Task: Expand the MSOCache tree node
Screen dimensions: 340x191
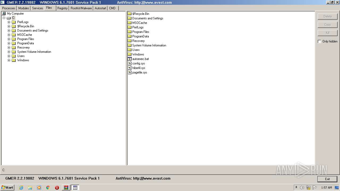Action: pyautogui.click(x=9, y=35)
